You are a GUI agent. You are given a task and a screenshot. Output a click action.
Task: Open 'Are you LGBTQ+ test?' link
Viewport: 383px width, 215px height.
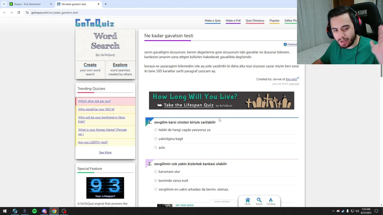click(x=93, y=142)
